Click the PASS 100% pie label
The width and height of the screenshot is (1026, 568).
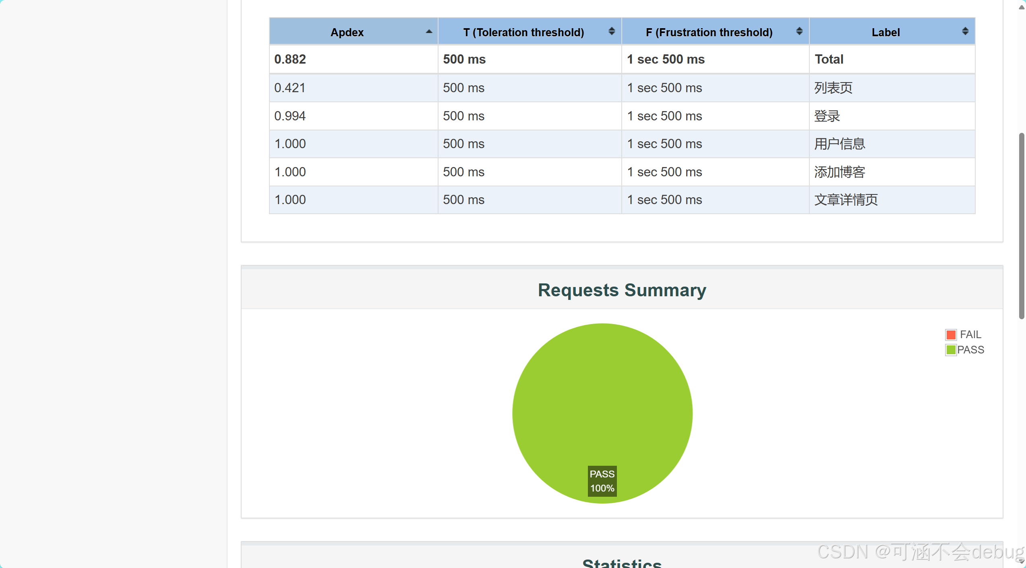point(602,481)
